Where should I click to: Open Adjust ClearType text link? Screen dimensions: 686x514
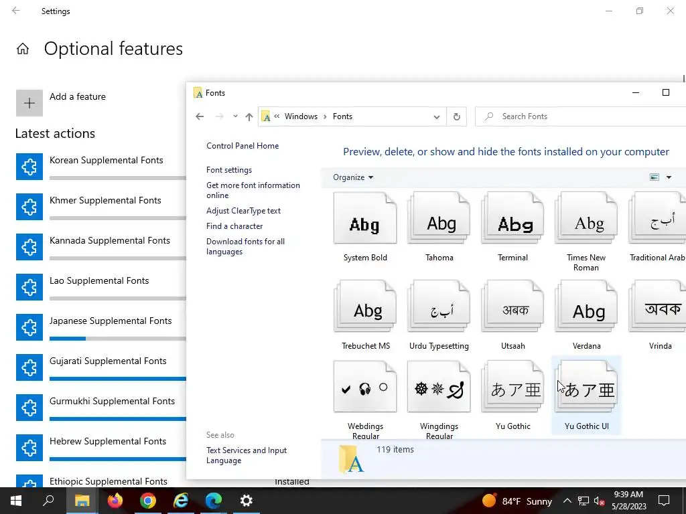click(243, 211)
